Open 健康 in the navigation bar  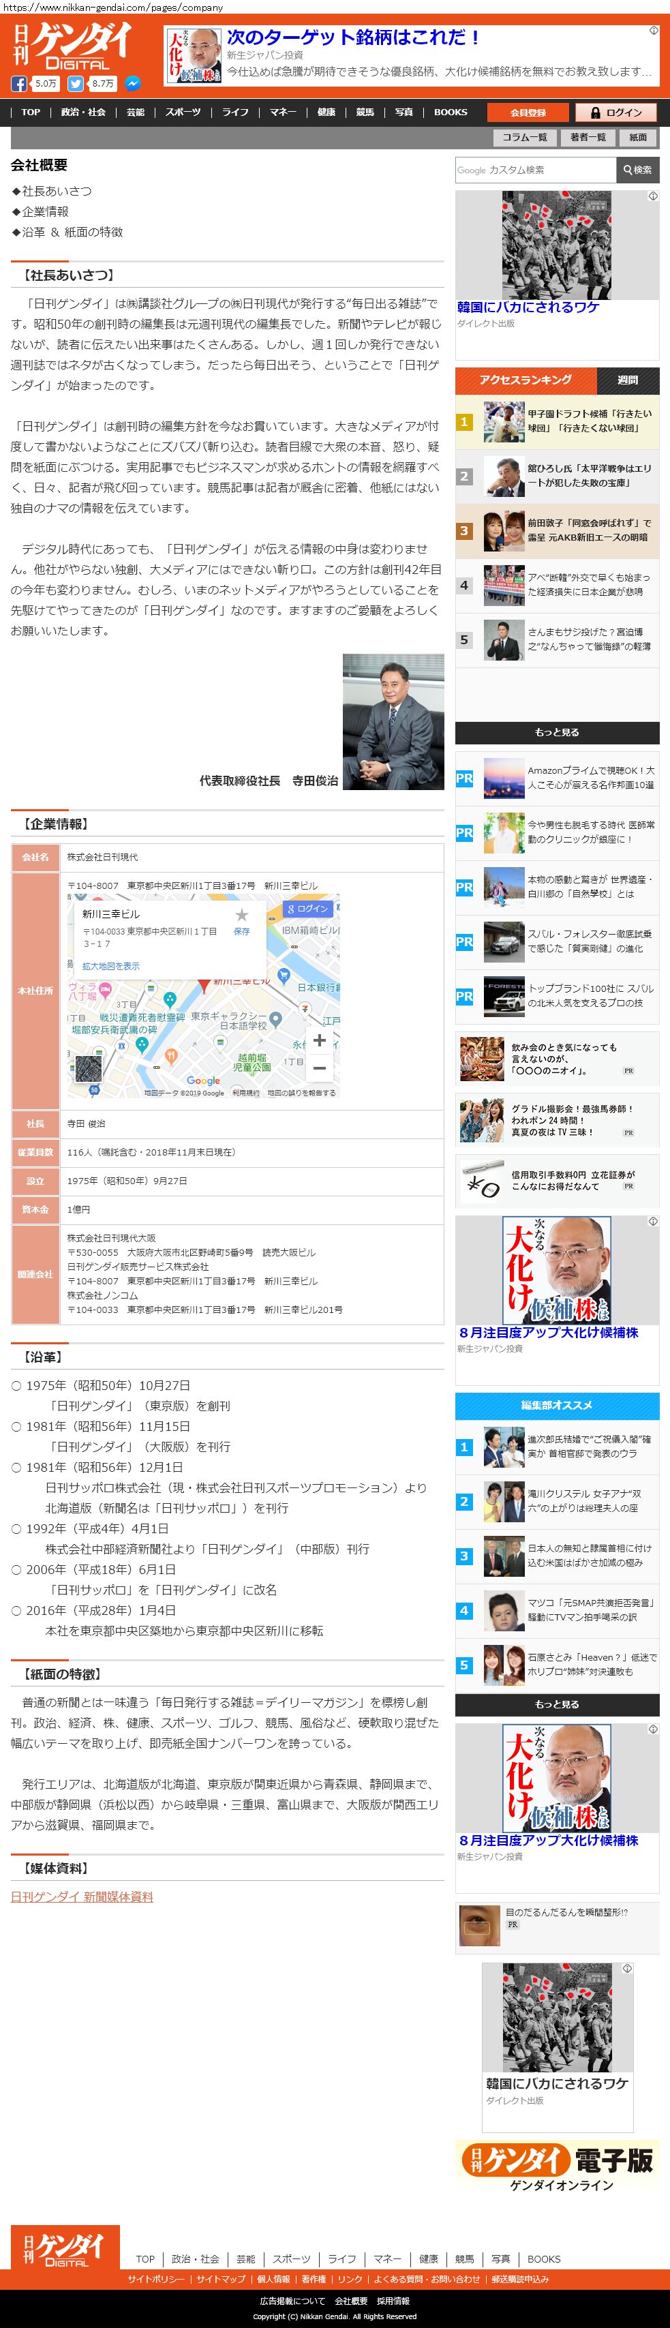[326, 112]
